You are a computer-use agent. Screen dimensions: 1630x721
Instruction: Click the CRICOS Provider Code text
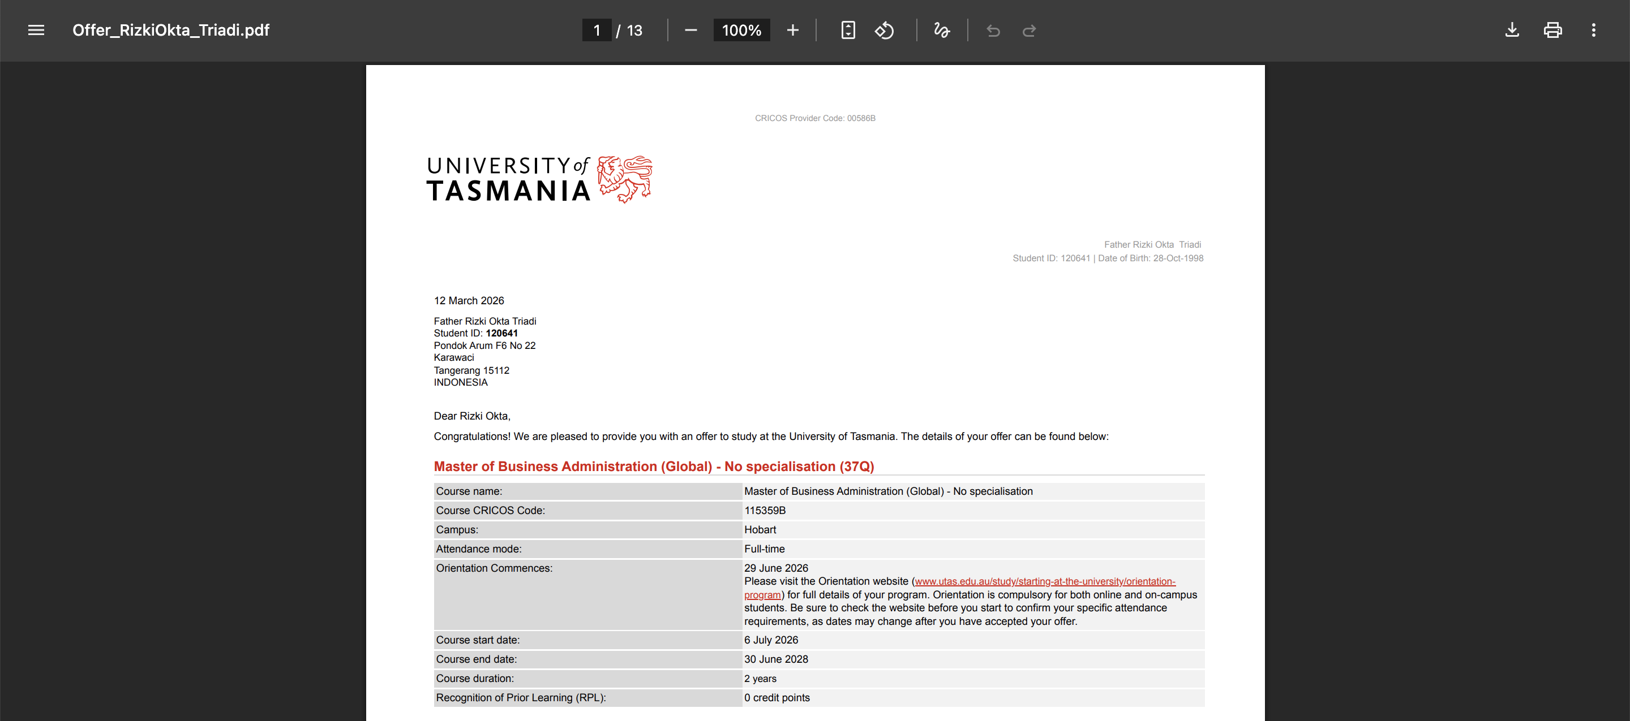tap(815, 118)
